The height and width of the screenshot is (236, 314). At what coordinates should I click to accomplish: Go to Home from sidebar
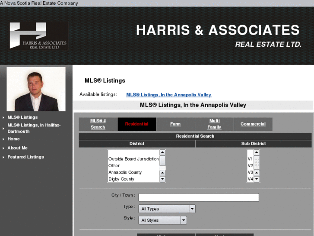(x=13, y=139)
